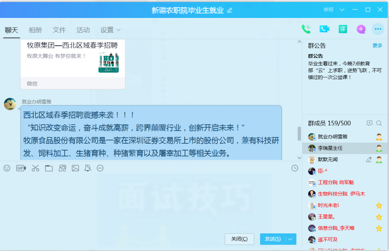
Task: Start a voice call with the phone icon
Action: pos(306,29)
